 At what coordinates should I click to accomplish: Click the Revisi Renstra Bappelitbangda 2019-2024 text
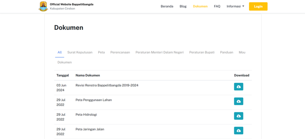107,85
